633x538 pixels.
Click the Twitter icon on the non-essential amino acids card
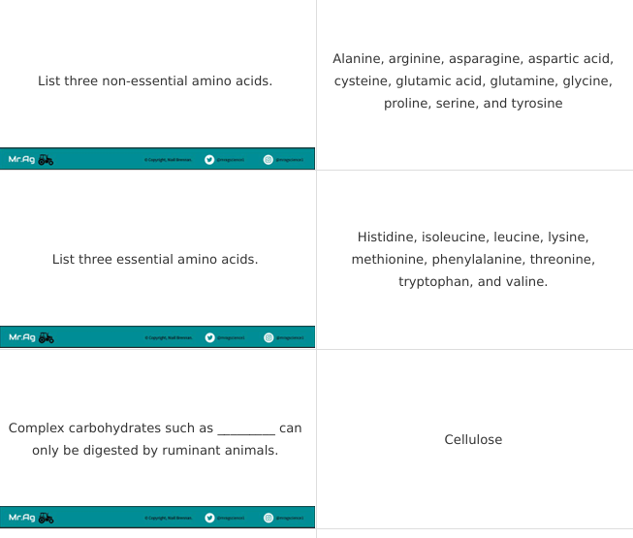click(x=209, y=160)
